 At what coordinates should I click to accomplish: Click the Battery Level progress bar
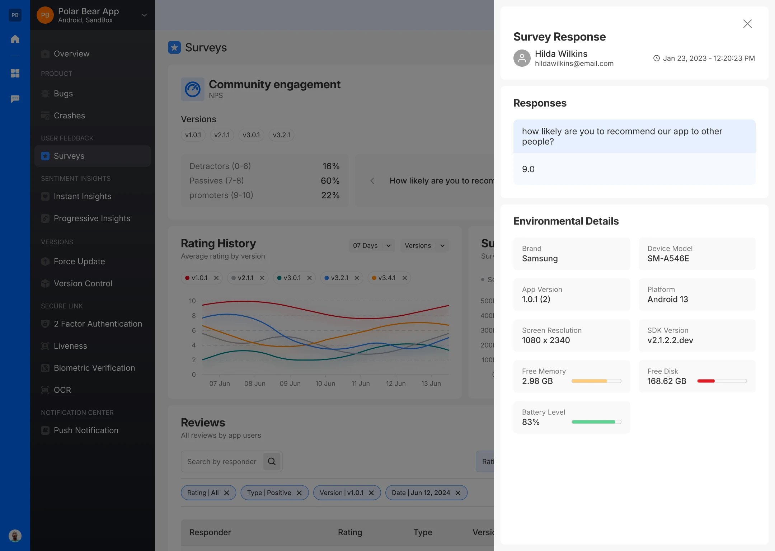[x=596, y=422]
